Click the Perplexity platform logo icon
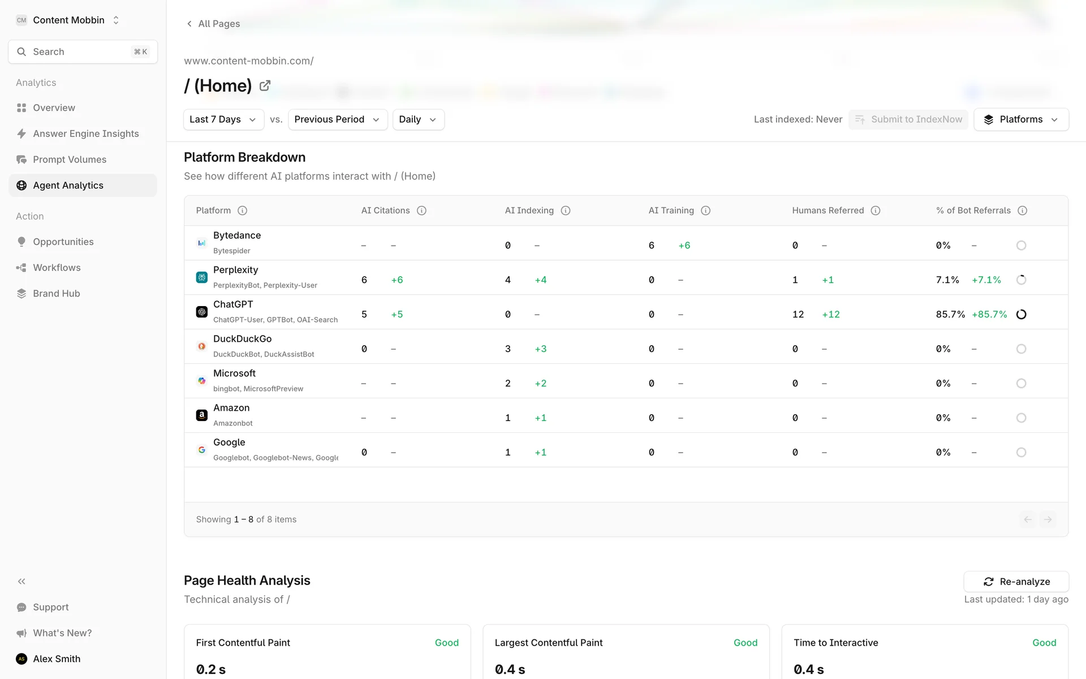1086x679 pixels. pyautogui.click(x=201, y=277)
